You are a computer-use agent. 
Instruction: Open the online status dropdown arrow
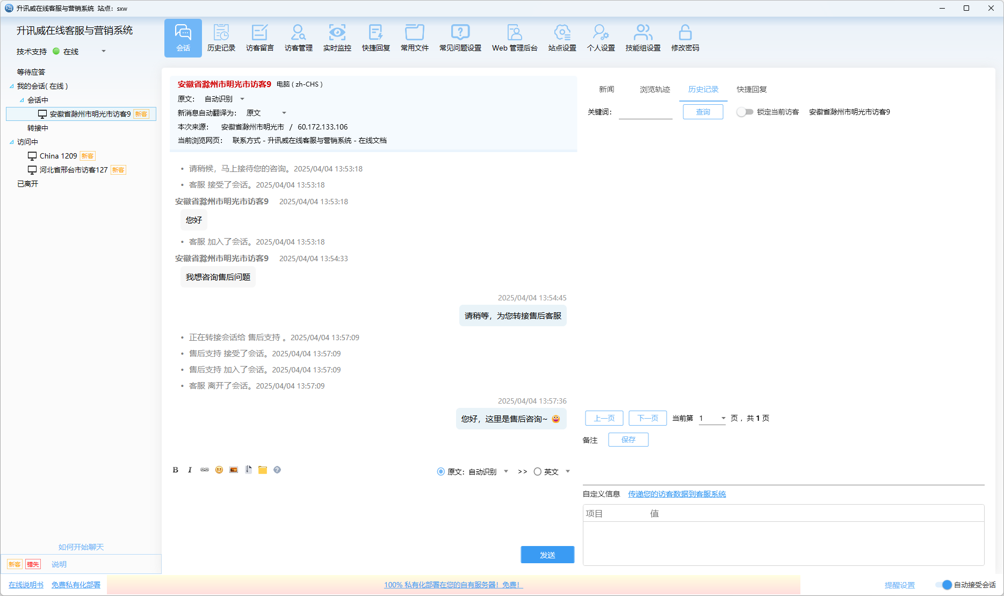(x=104, y=52)
